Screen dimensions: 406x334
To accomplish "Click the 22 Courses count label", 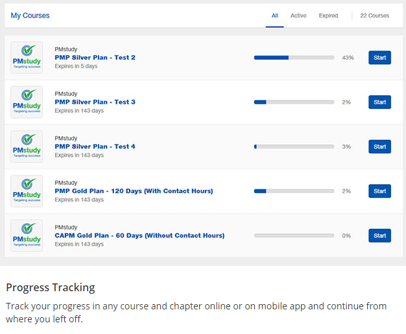I will tap(374, 16).
